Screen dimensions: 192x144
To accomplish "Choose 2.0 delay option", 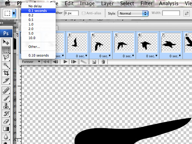I will (x=38, y=29).
